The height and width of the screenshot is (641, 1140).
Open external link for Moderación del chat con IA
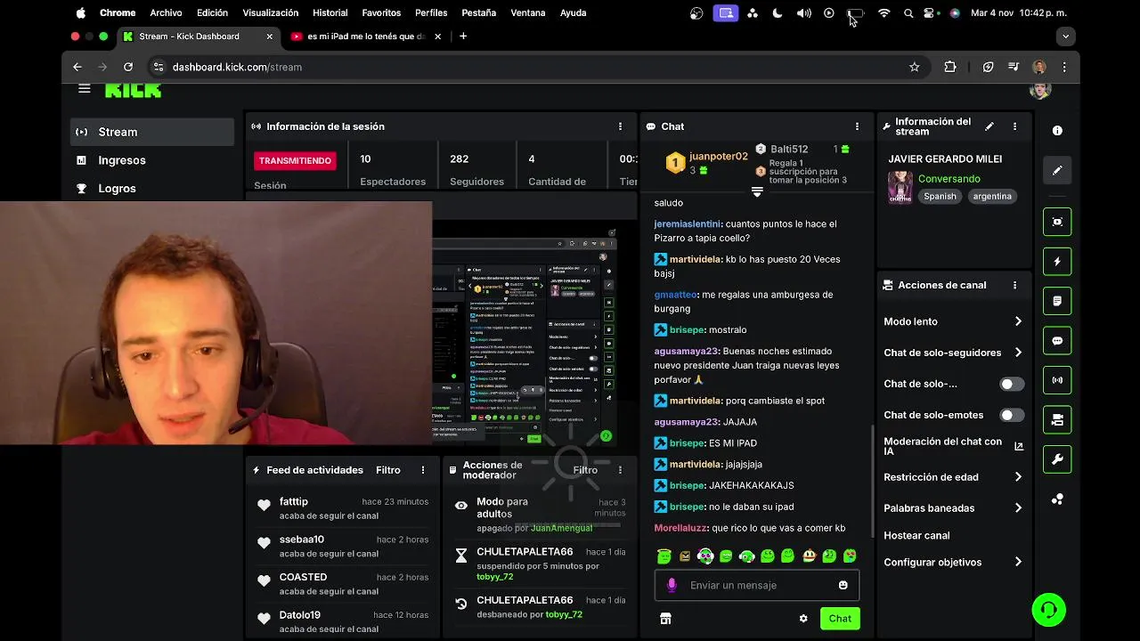1019,446
